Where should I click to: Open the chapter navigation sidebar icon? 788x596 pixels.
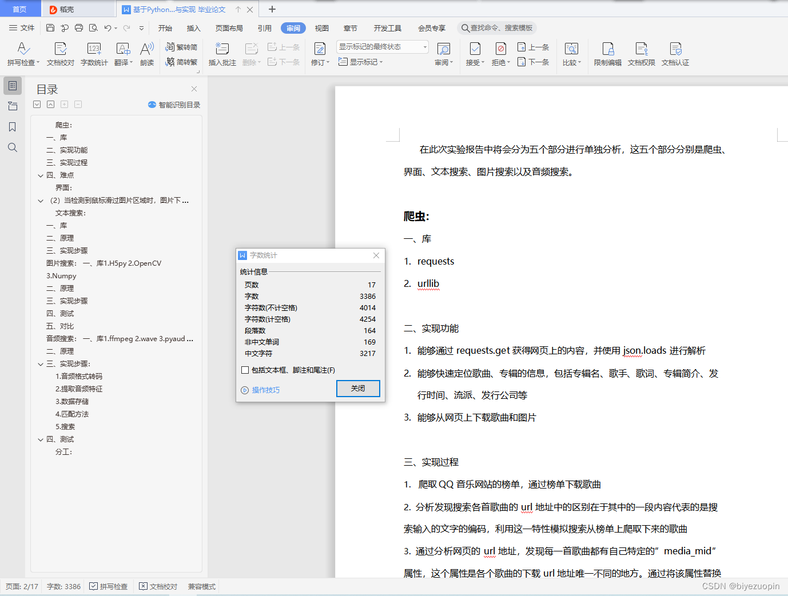tap(13, 106)
